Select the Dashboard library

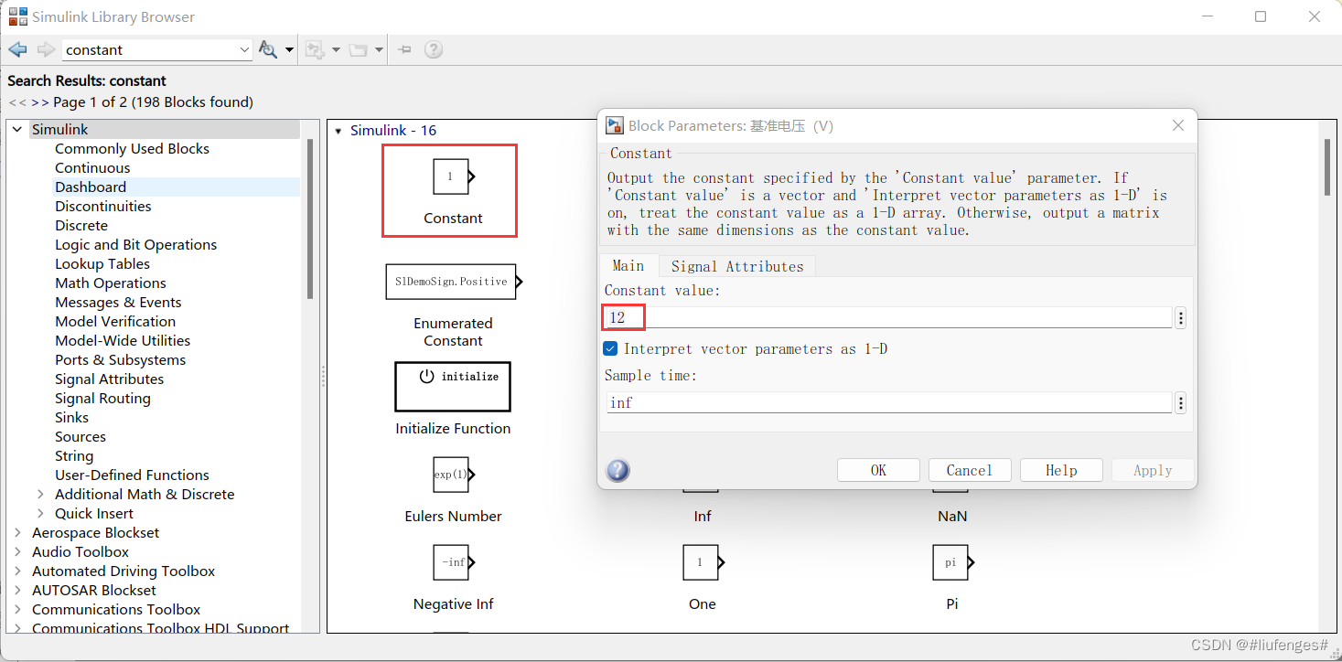point(91,187)
